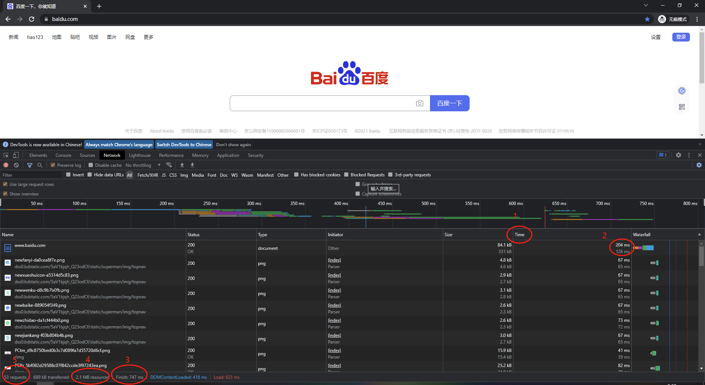Image resolution: width=705 pixels, height=385 pixels.
Task: Open DevTools settings gear icon
Action: (679, 155)
